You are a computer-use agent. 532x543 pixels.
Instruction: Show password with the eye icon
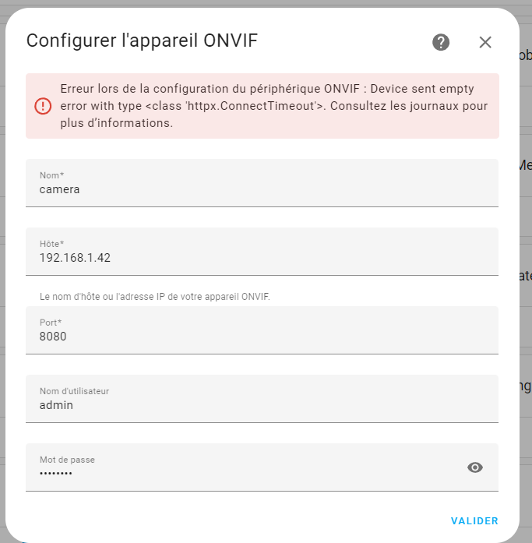tap(475, 467)
